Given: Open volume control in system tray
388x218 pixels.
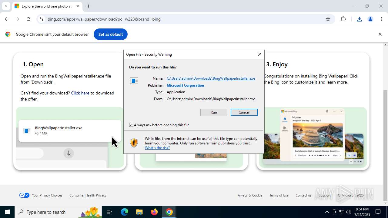Looking at the screenshot, I should pyautogui.click(x=349, y=212).
